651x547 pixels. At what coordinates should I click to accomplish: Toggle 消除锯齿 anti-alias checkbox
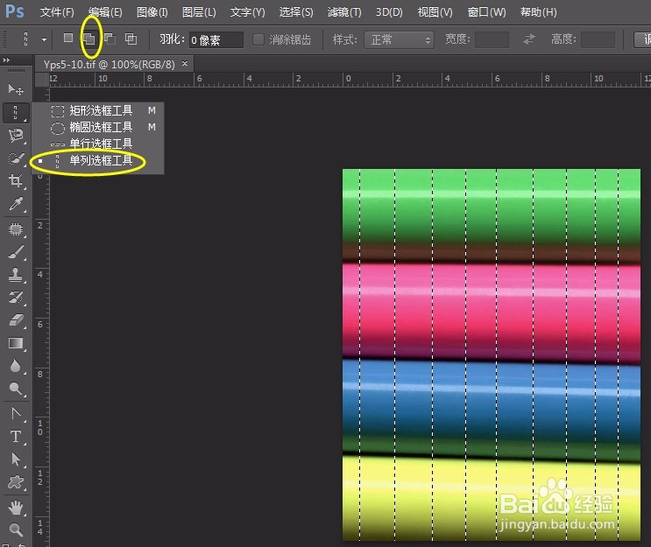tap(258, 39)
